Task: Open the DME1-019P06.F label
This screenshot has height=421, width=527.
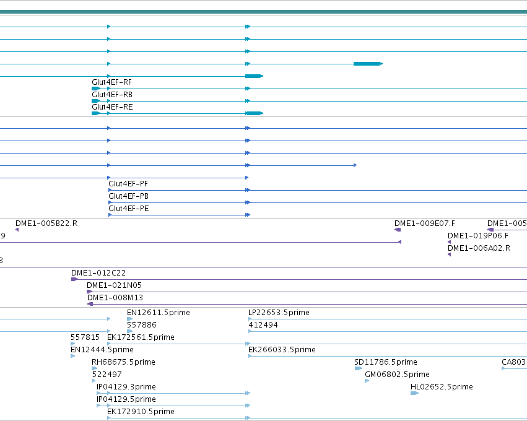Action: (x=478, y=236)
